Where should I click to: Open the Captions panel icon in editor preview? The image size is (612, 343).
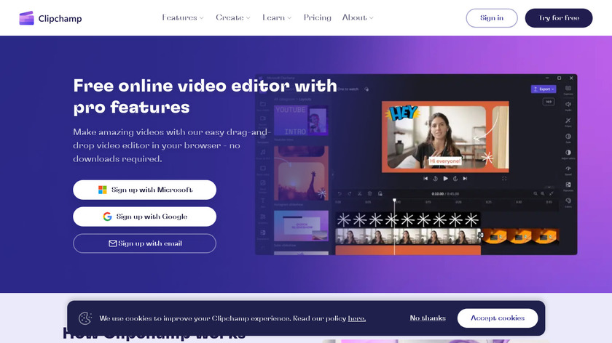pos(568,89)
